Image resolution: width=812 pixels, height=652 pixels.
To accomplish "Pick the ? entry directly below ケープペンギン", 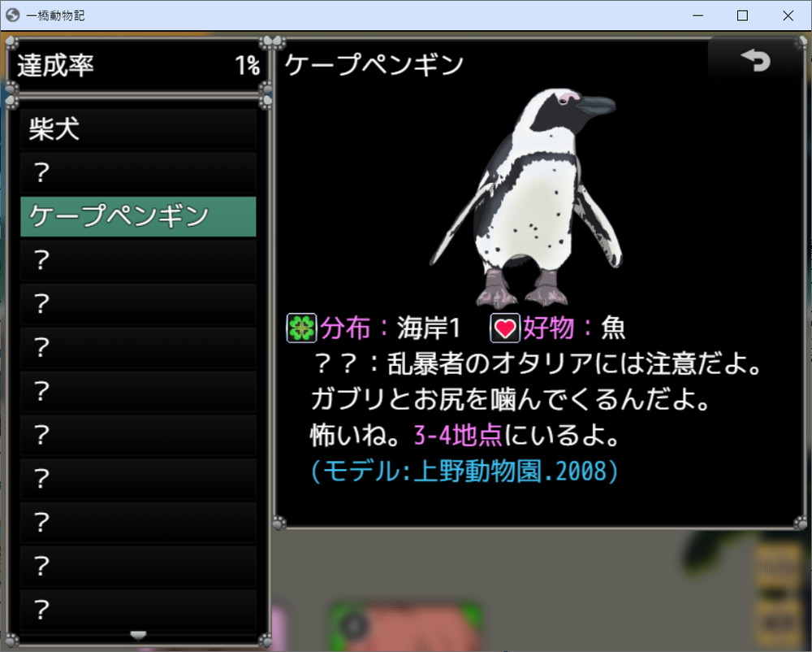I will pos(138,260).
